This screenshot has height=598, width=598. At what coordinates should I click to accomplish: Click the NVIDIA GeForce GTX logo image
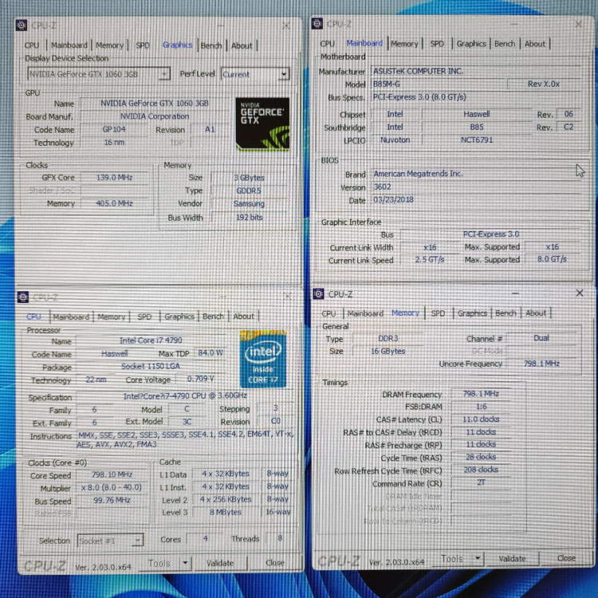pos(262,124)
